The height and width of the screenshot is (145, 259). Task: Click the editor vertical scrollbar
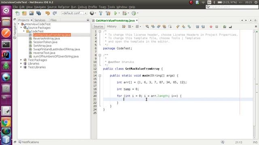255,79
